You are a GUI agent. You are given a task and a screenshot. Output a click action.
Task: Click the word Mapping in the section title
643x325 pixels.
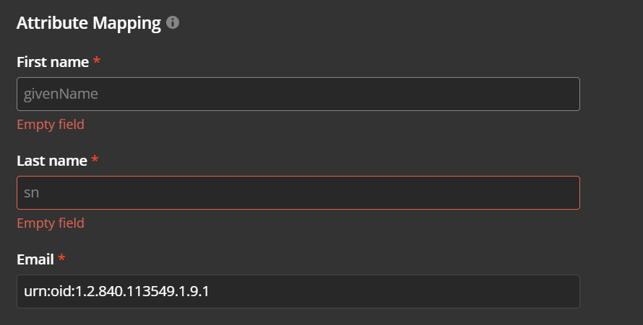click(x=127, y=23)
